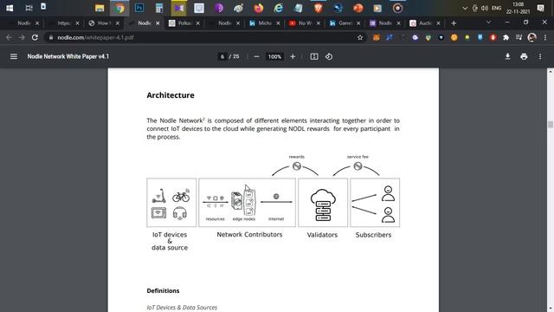Open the volume control in system tray
This screenshot has height=312, width=554.
tap(485, 8)
